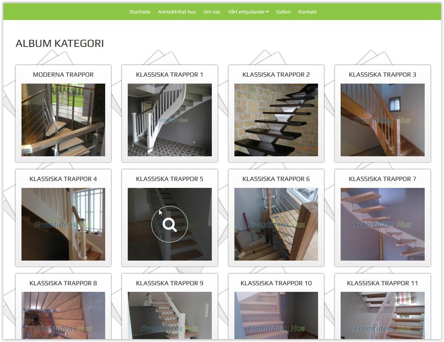
Task: Click the magnifier icon on Klassiska Trappor 5
Action: [x=170, y=224]
